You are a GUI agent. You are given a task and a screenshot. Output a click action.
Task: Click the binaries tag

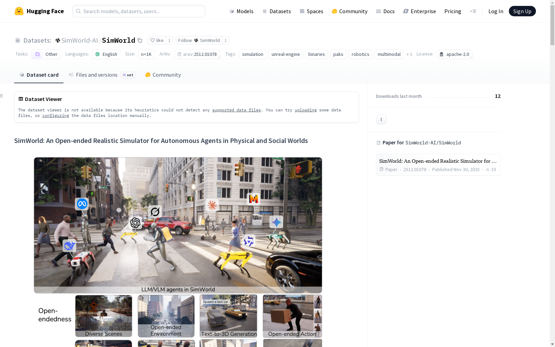click(x=317, y=54)
